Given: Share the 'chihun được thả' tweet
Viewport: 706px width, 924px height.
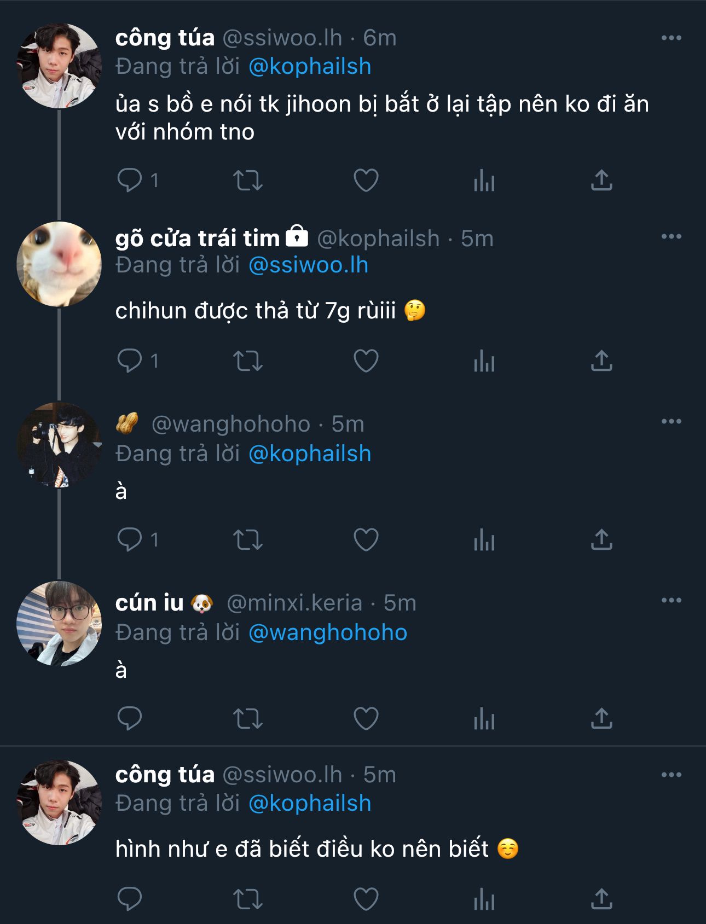Looking at the screenshot, I should click(x=601, y=361).
